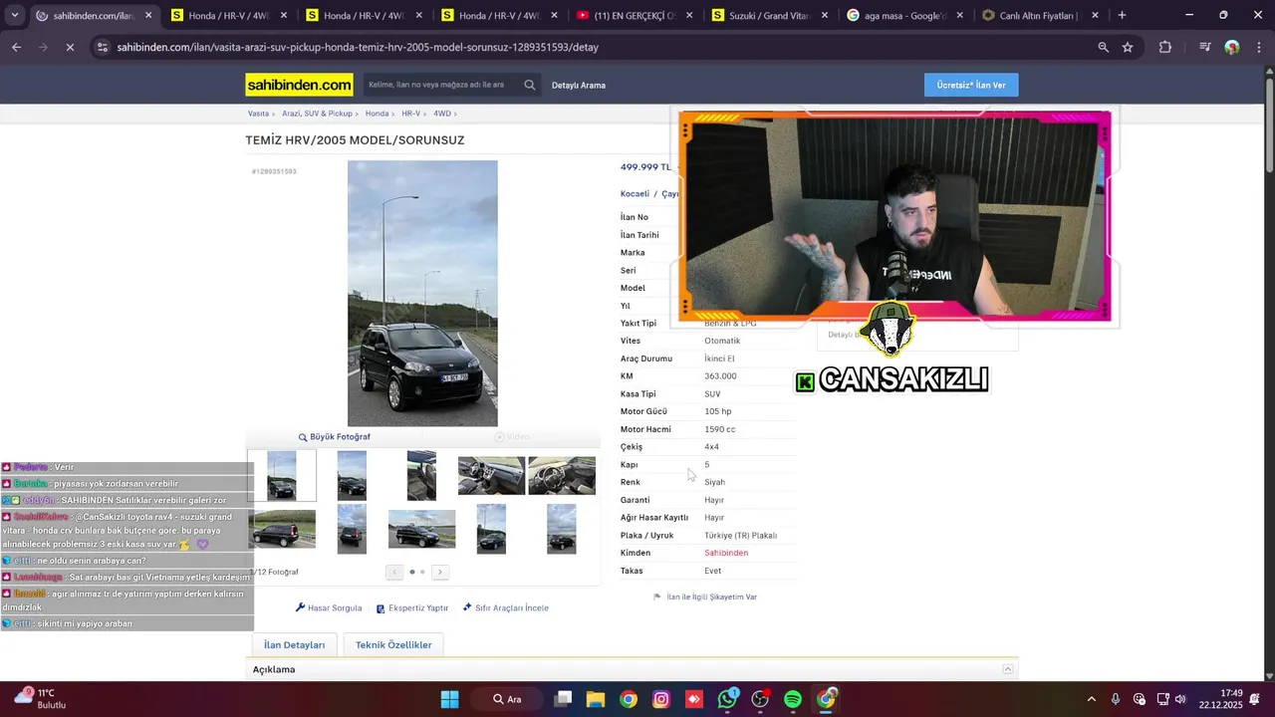
Task: Click the Windows taskbar search box Ara
Action: [509, 699]
